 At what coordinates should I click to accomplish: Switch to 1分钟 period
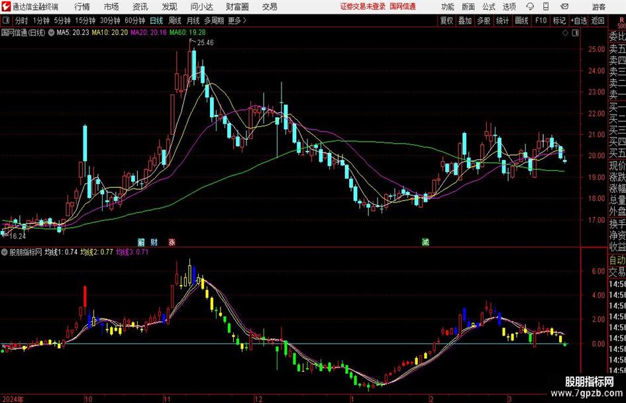(x=40, y=21)
